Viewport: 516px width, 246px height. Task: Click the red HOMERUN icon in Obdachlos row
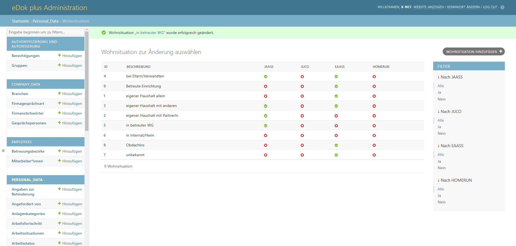374,145
